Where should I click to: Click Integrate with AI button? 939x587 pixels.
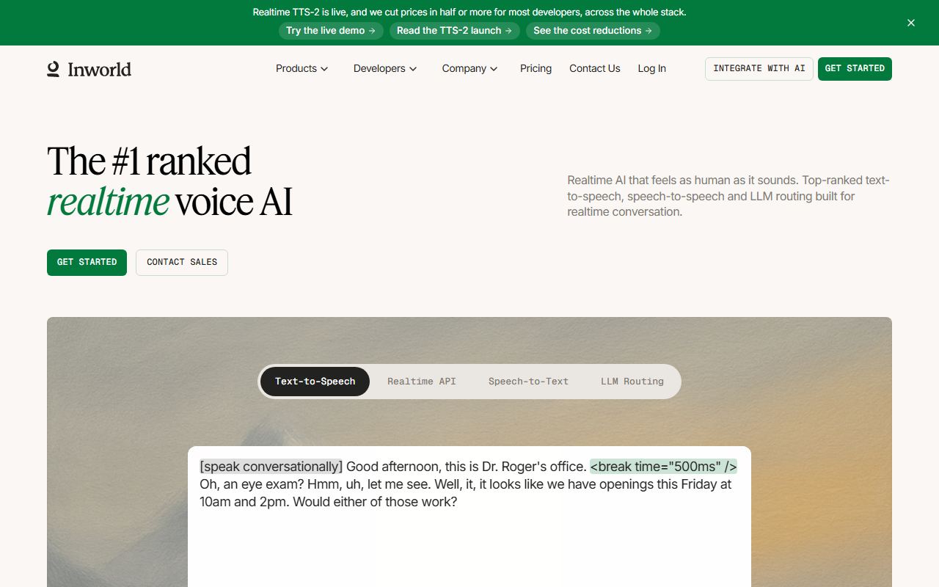coord(759,68)
